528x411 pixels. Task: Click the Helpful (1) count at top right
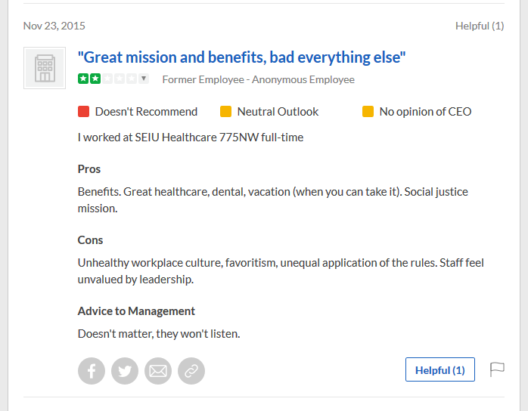[x=480, y=26]
